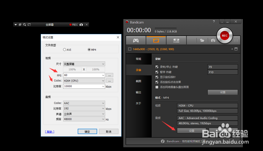Click the 全屏幕 label on floating bar
Image resolution: width=263 pixels, height=151 pixels.
pos(49,25)
